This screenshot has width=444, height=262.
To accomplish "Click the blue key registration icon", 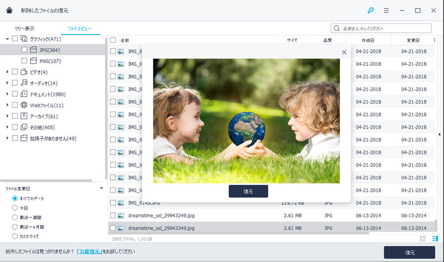I will coord(371,11).
